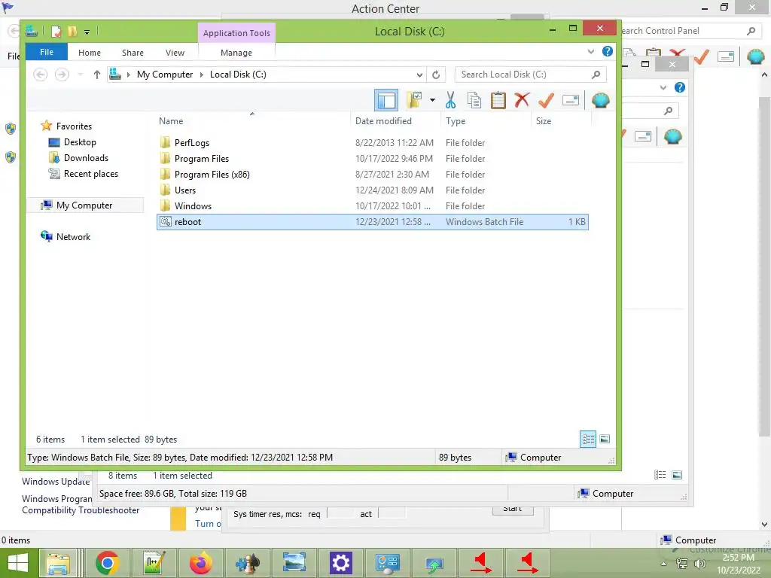Click the red X Delete icon in Local Disk toolbar
This screenshot has width=771, height=578.
(522, 100)
